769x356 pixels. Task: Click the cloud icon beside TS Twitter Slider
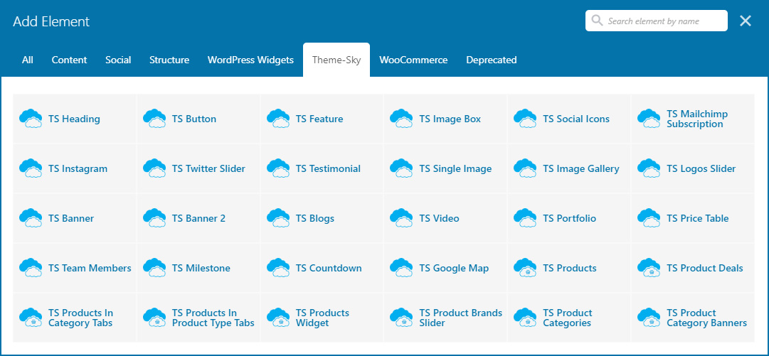coord(154,168)
